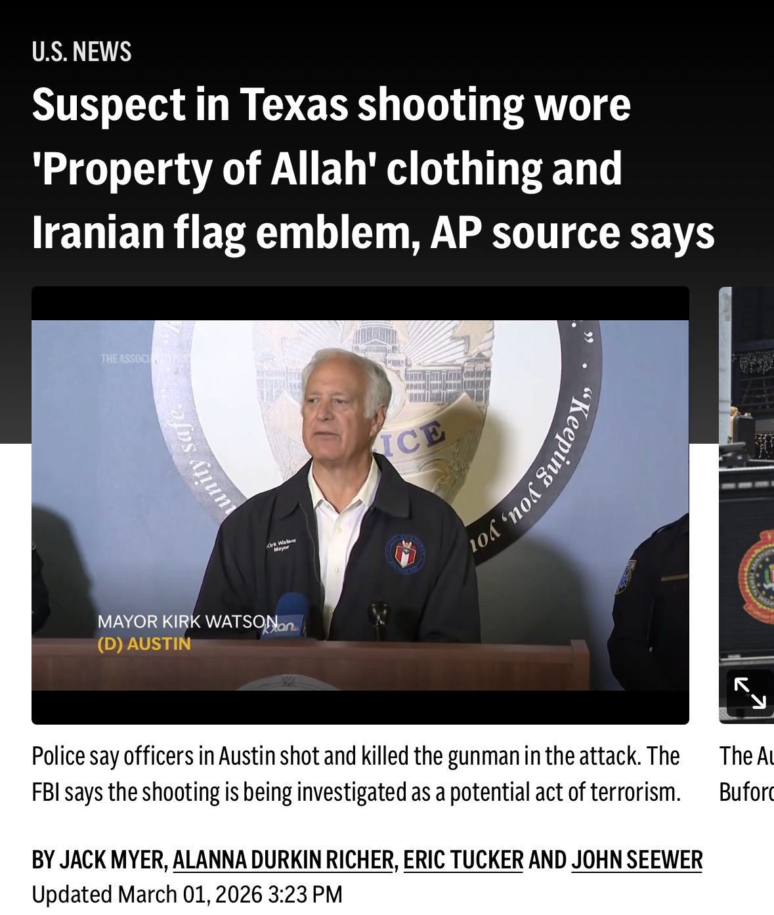This screenshot has height=915, width=774.
Task: Open the U.S. NEWS section label
Action: 81,51
